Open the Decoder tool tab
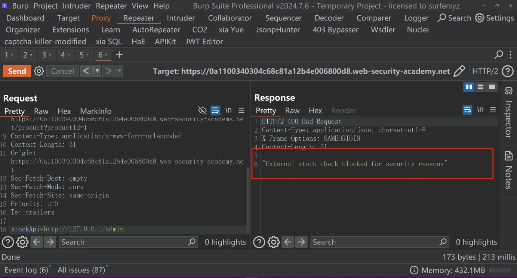This screenshot has width=517, height=278. pyautogui.click(x=329, y=18)
